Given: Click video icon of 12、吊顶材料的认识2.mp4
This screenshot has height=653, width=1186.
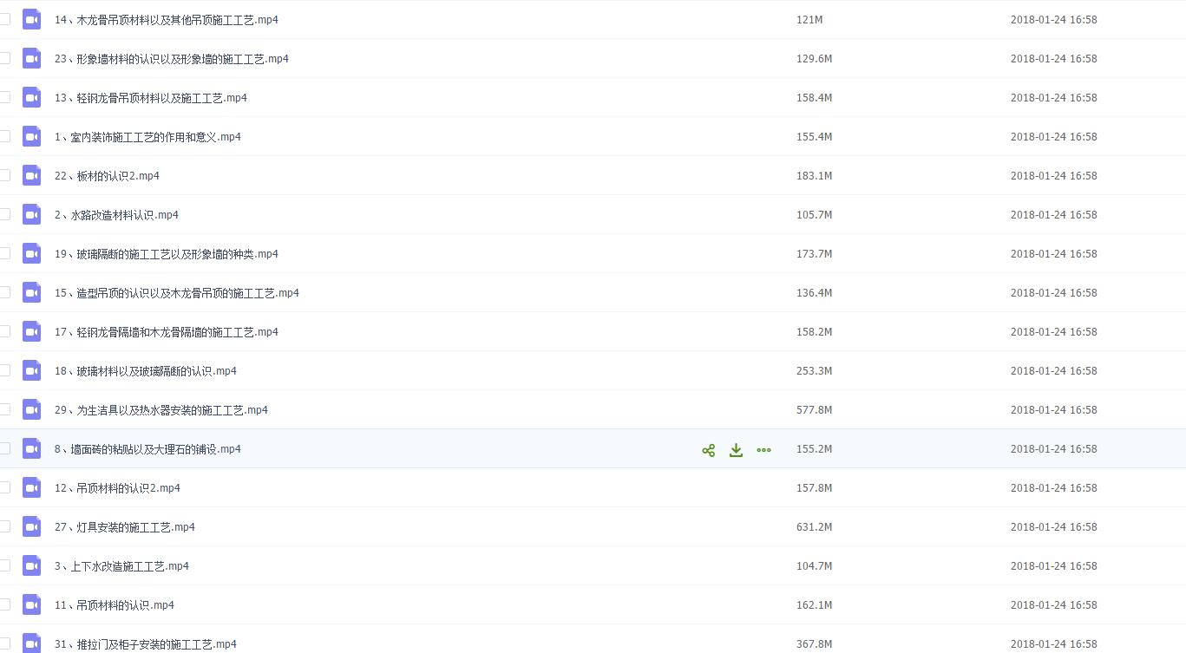Looking at the screenshot, I should [x=32, y=487].
